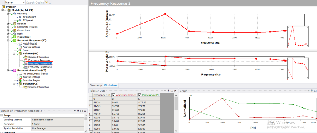Viewport: 317px width, 133px height.
Task: Switch to the Geometry tab
Action: (x=96, y=85)
